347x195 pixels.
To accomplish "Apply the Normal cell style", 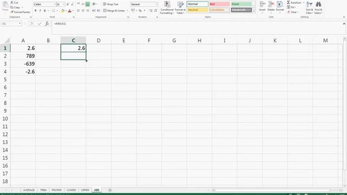I will tap(197, 4).
